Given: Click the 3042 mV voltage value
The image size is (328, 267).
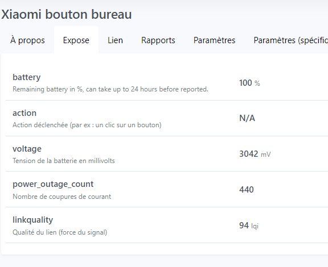Looking at the screenshot, I should click(255, 154).
